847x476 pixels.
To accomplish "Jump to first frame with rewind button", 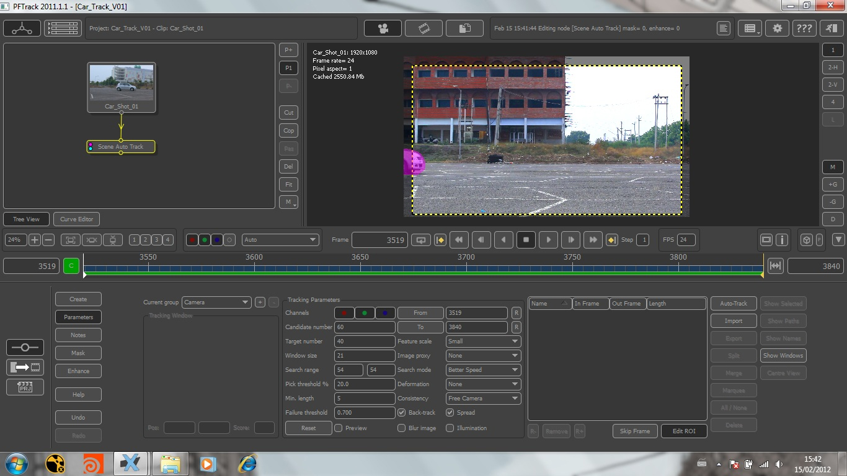I will [x=459, y=240].
